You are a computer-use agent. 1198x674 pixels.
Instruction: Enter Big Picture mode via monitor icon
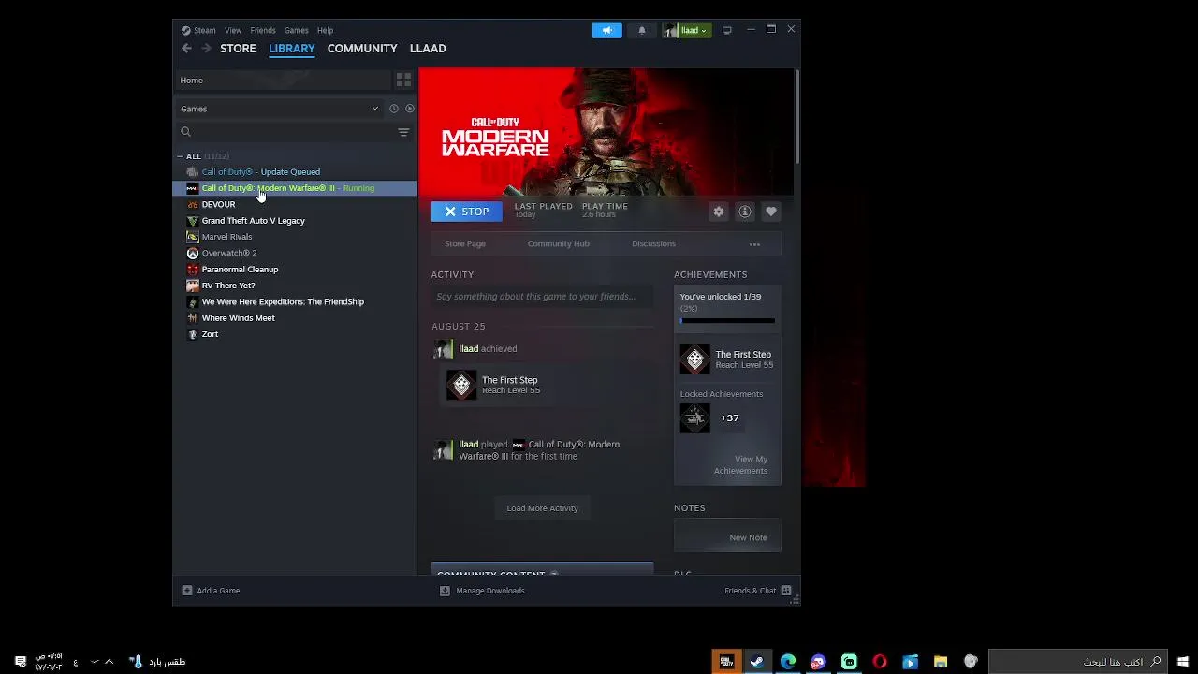[726, 30]
